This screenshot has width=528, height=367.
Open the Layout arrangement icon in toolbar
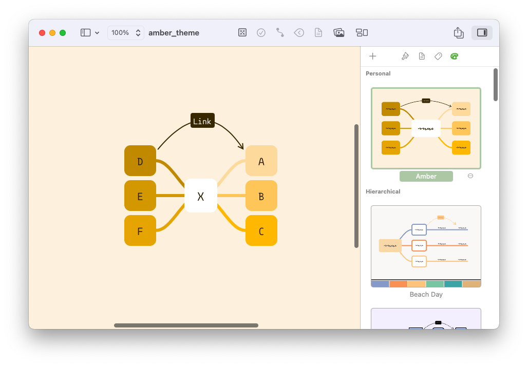coord(362,32)
